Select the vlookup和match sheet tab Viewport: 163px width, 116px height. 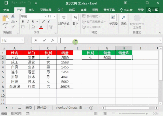click(69, 108)
